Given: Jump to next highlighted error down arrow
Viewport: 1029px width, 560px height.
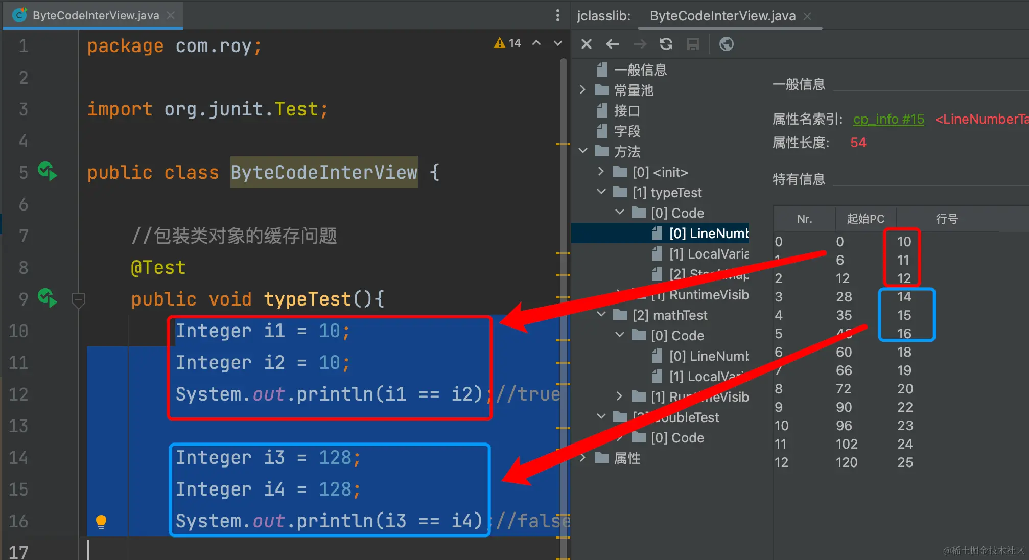Looking at the screenshot, I should 558,43.
